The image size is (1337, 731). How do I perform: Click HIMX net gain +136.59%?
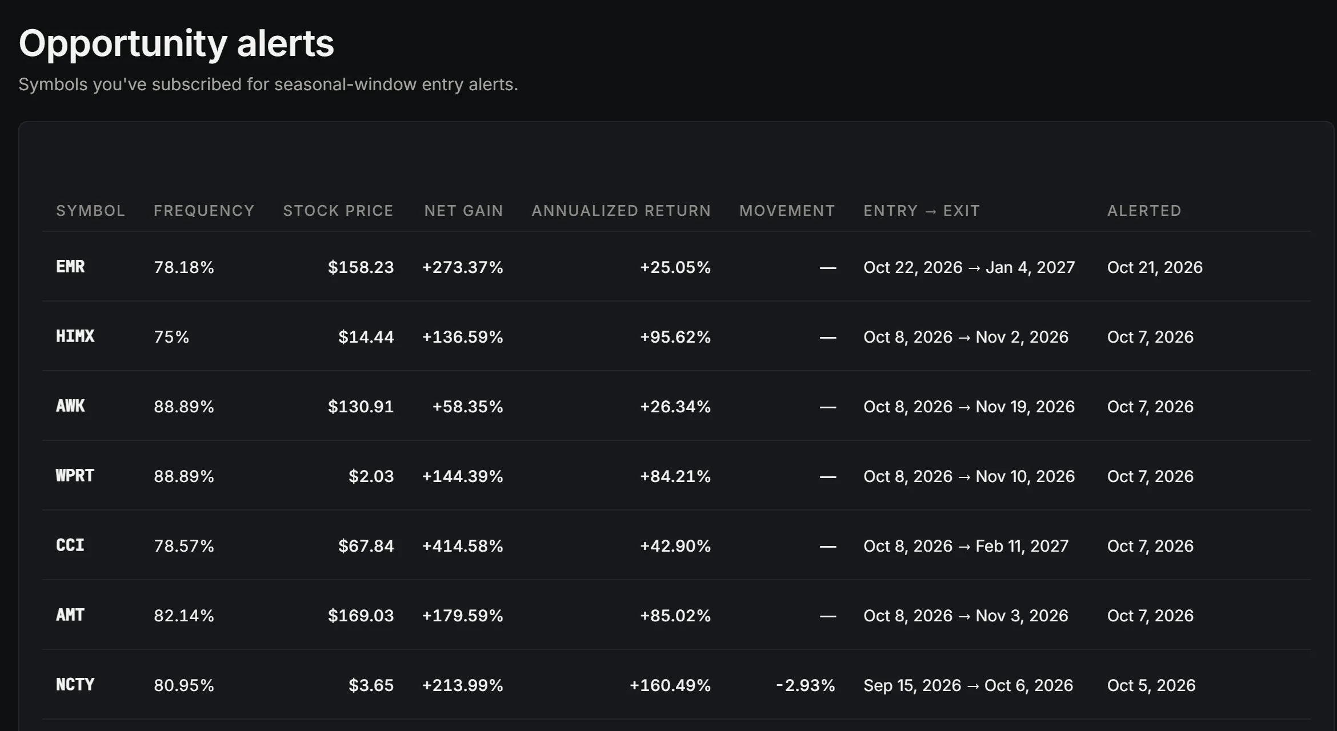tap(462, 337)
